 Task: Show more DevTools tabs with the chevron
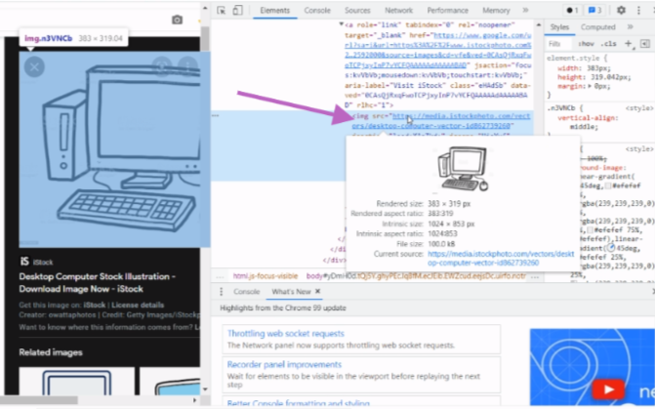[x=525, y=11]
